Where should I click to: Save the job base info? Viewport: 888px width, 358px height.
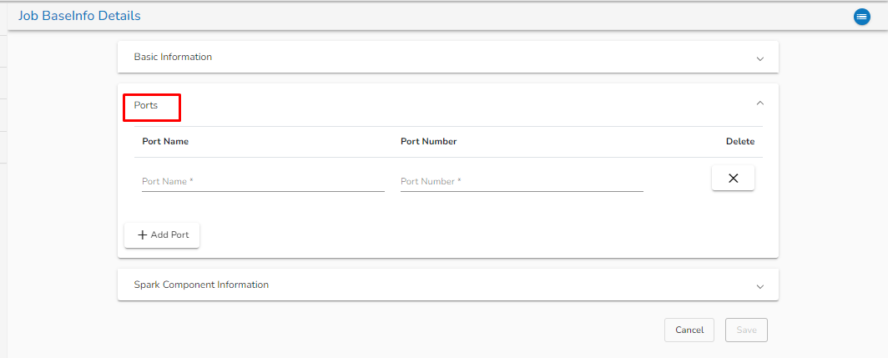(x=746, y=330)
